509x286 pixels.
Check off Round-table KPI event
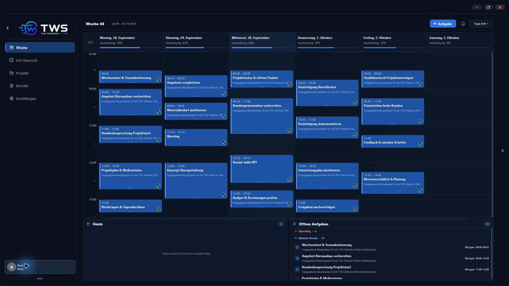(289, 180)
